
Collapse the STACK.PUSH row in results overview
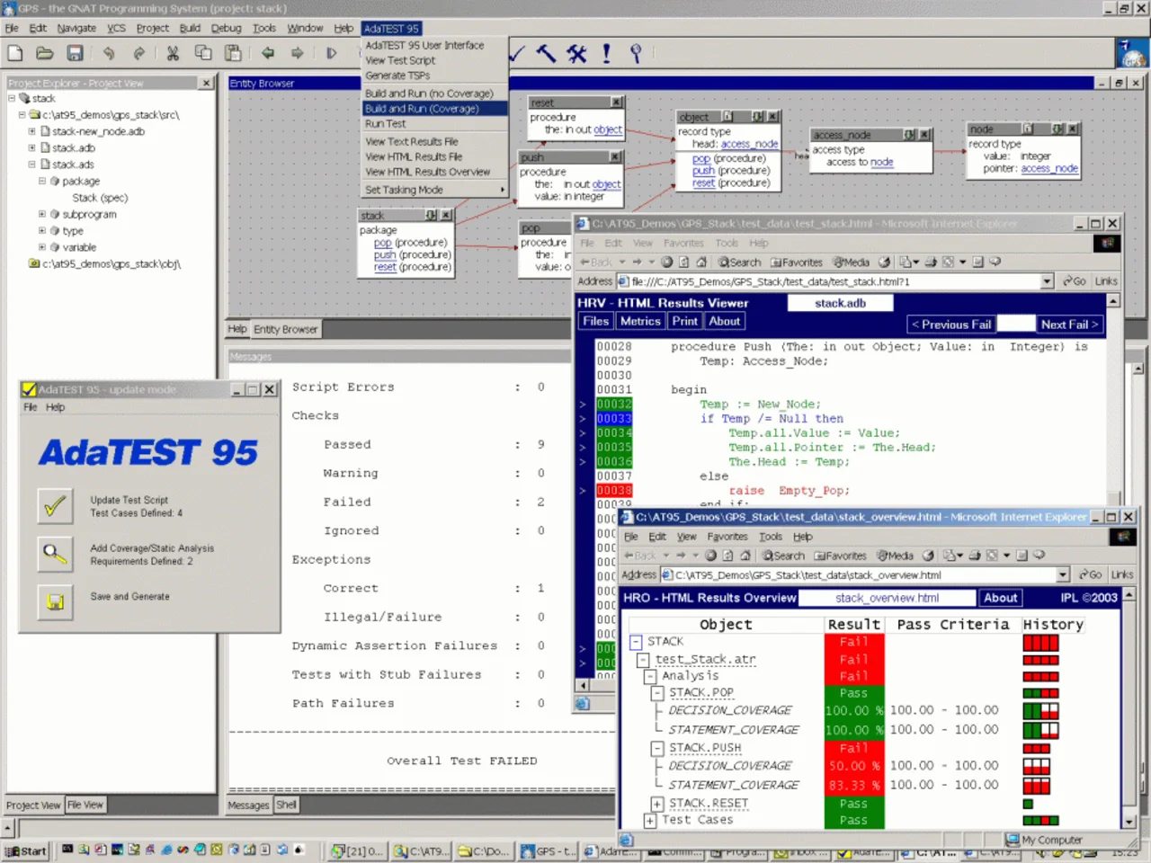(x=656, y=748)
